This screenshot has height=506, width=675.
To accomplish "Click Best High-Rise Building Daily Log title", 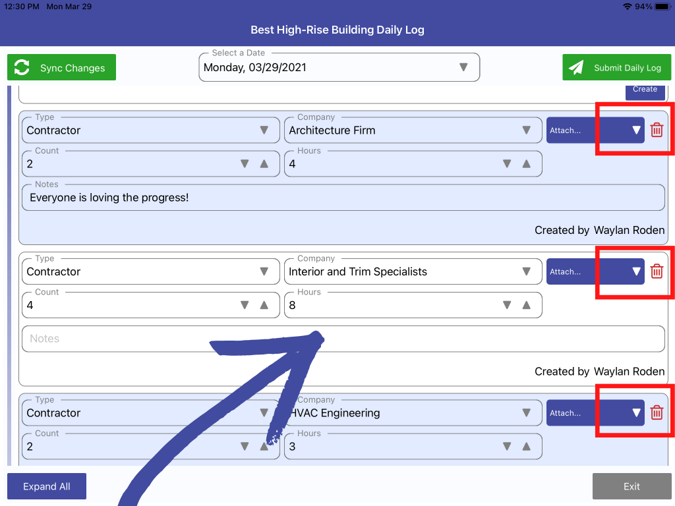I will click(x=337, y=30).
